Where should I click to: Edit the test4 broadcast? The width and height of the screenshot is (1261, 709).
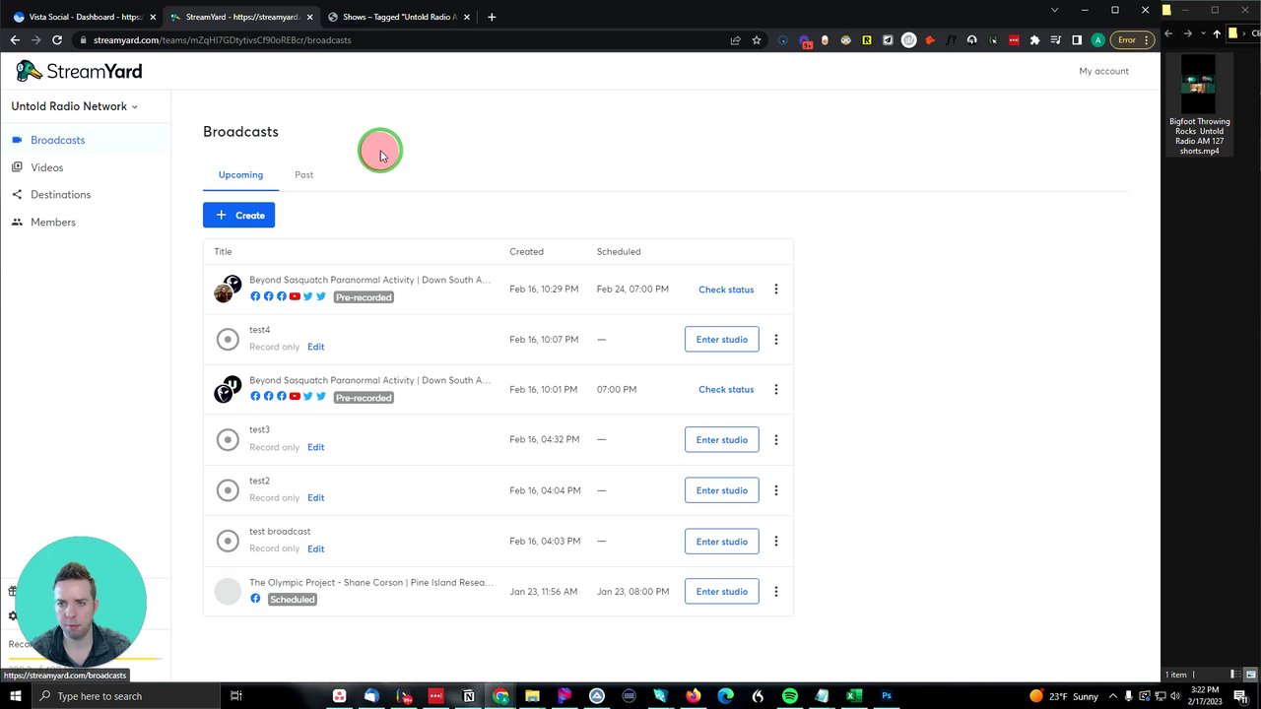coord(315,347)
